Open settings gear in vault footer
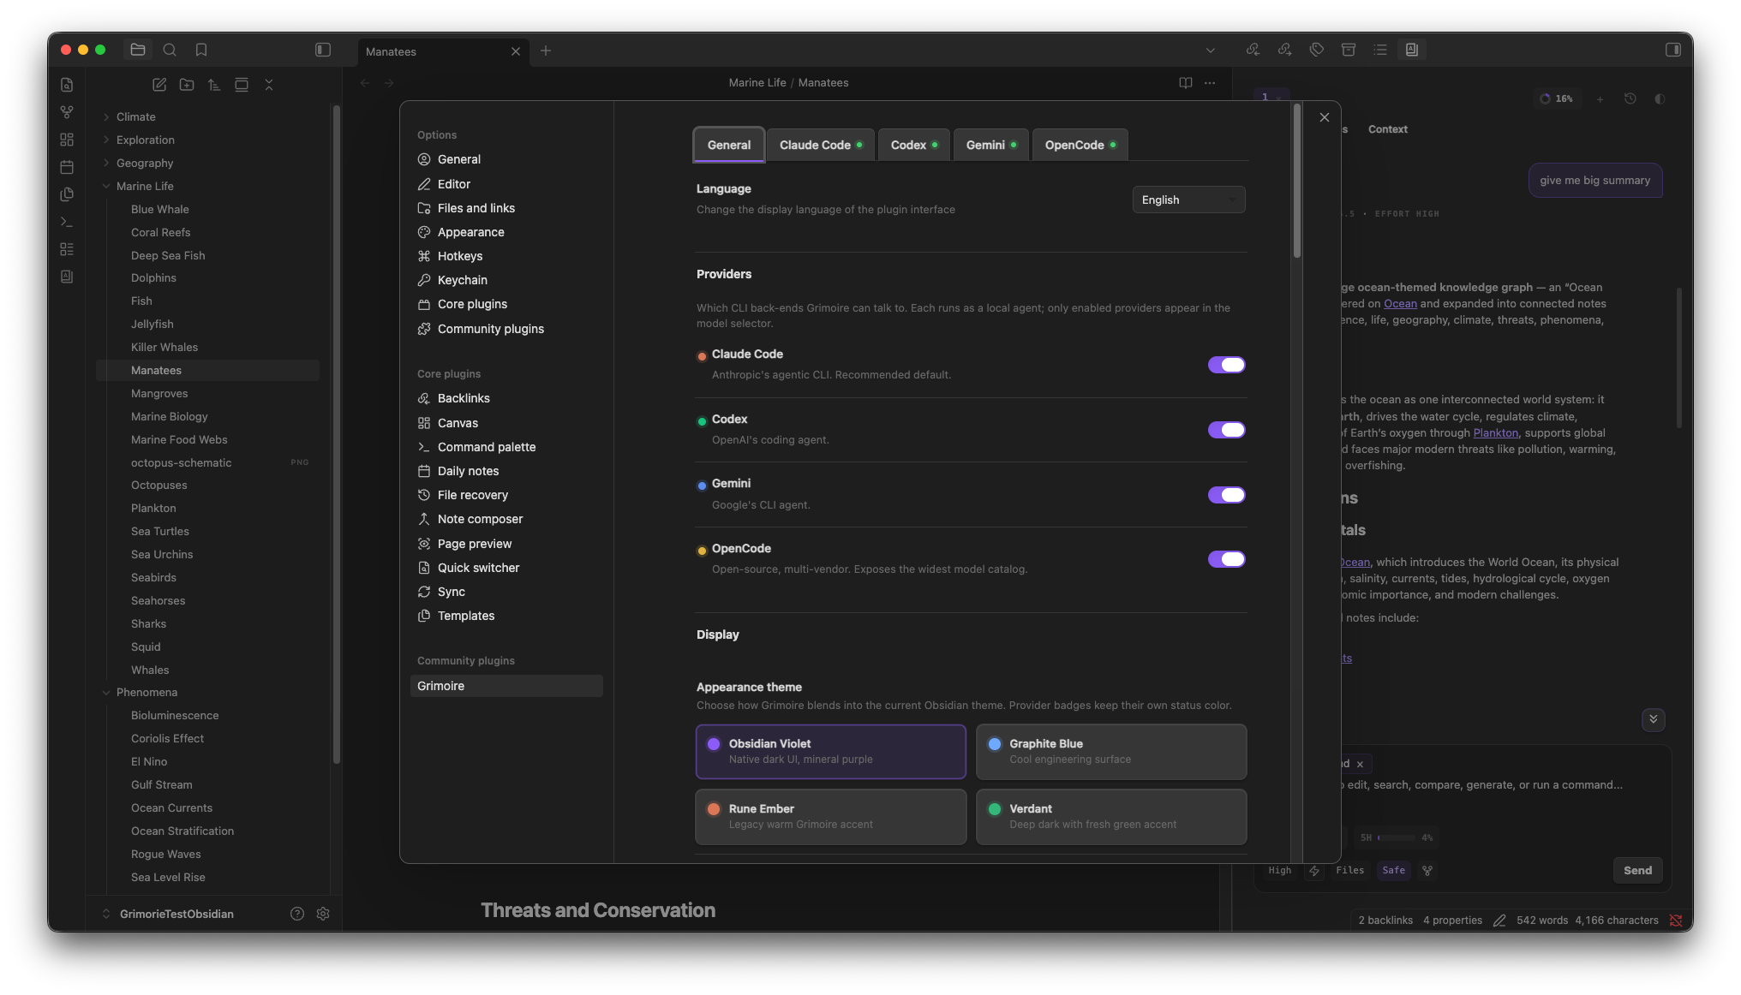 click(323, 914)
